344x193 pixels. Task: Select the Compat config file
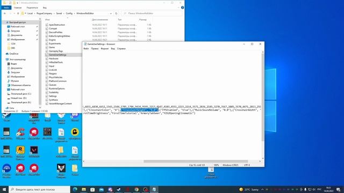click(x=53, y=28)
